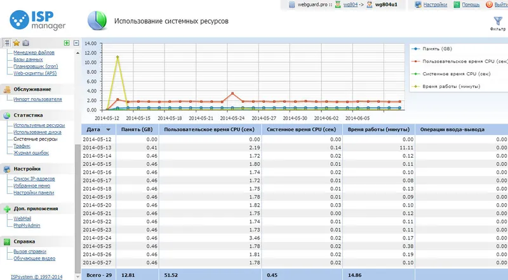508x280 pixels.
Task: Open Обучающее видео link
Action: click(x=34, y=258)
